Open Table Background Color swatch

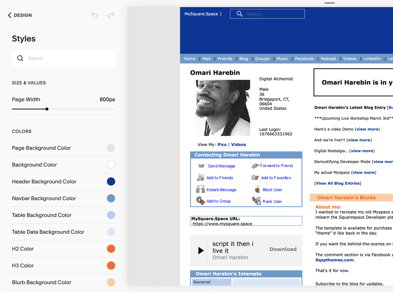pyautogui.click(x=111, y=215)
